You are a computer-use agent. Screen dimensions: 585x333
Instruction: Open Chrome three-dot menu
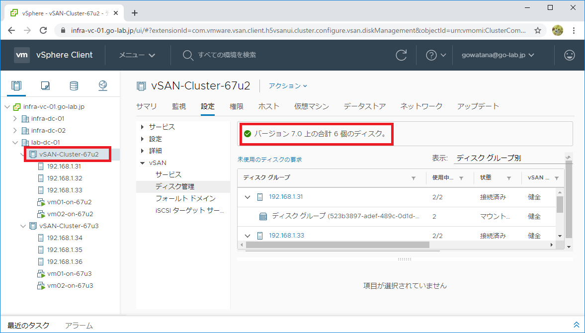coord(574,31)
